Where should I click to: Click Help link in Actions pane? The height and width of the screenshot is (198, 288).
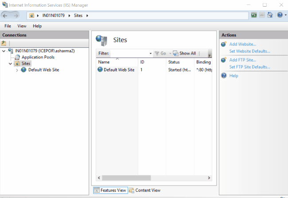click(234, 76)
